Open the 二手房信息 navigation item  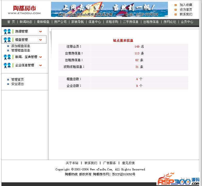click(131, 22)
